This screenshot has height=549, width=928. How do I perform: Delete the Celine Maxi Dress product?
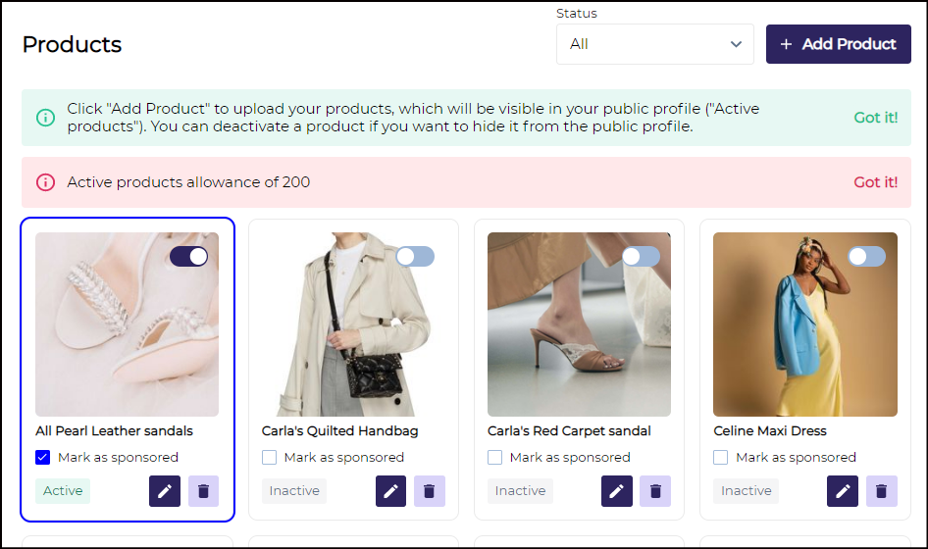[881, 491]
